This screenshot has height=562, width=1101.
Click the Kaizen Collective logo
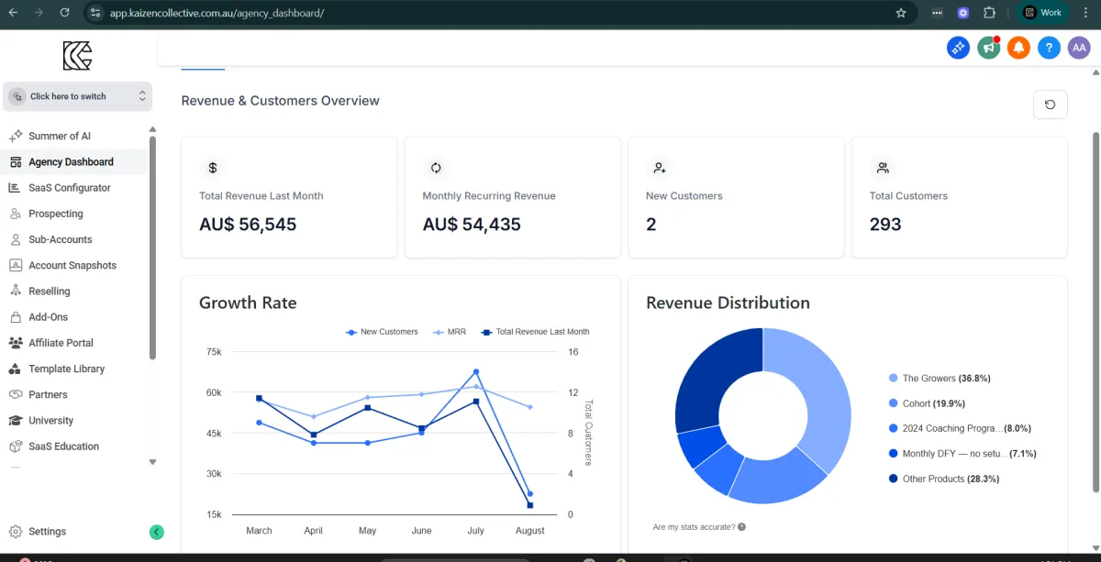(x=77, y=56)
